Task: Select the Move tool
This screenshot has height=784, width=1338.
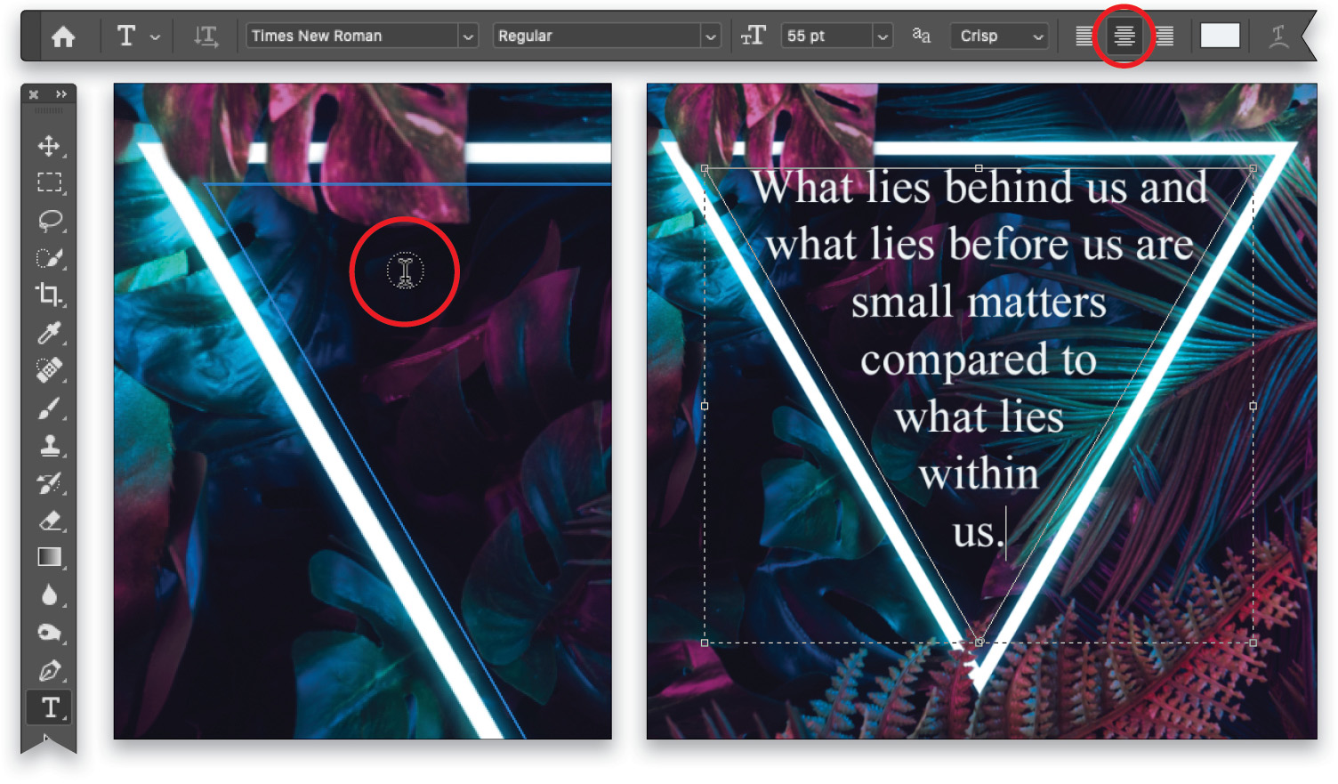Action: click(51, 147)
